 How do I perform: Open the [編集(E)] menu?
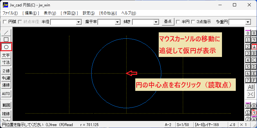(31, 13)
